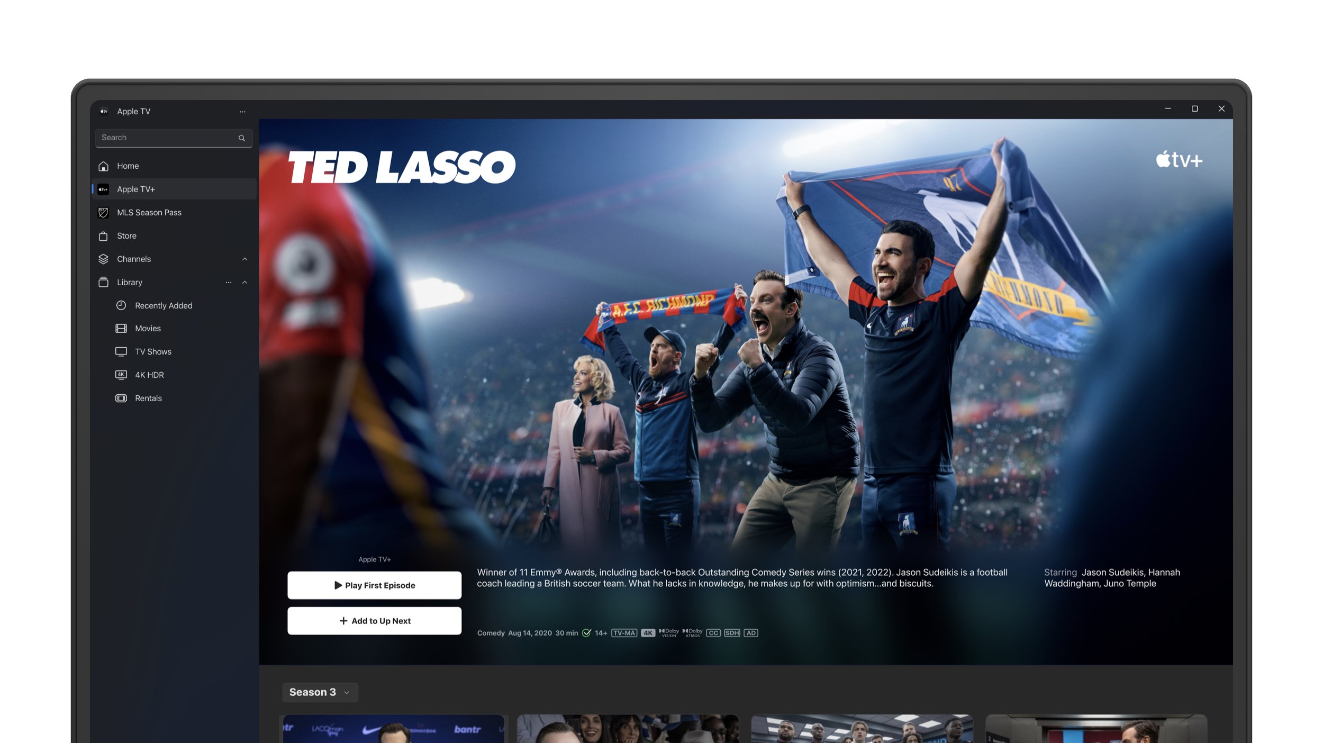This screenshot has width=1323, height=743.
Task: Expand the Season 3 dropdown selector
Action: (319, 692)
